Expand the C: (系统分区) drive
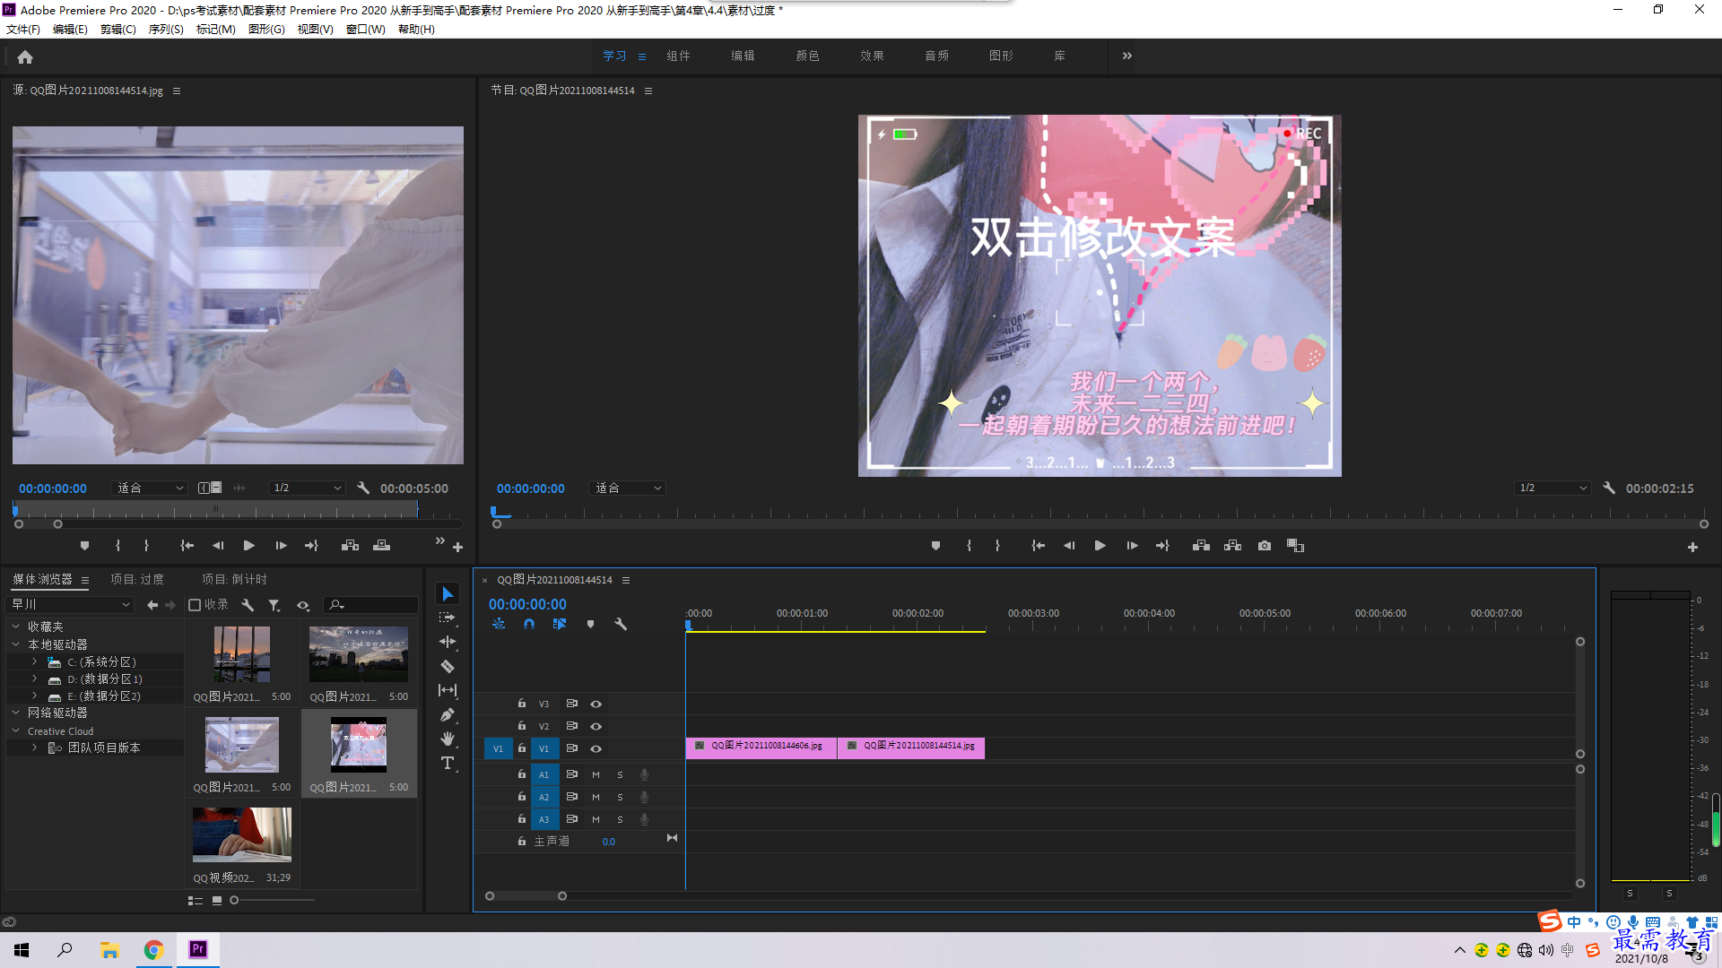Screen dimensions: 1722x968 coord(34,661)
